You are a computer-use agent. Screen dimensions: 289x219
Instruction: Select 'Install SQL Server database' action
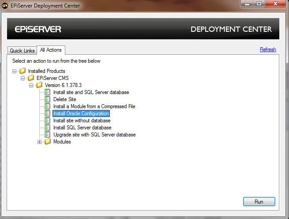pyautogui.click(x=82, y=128)
